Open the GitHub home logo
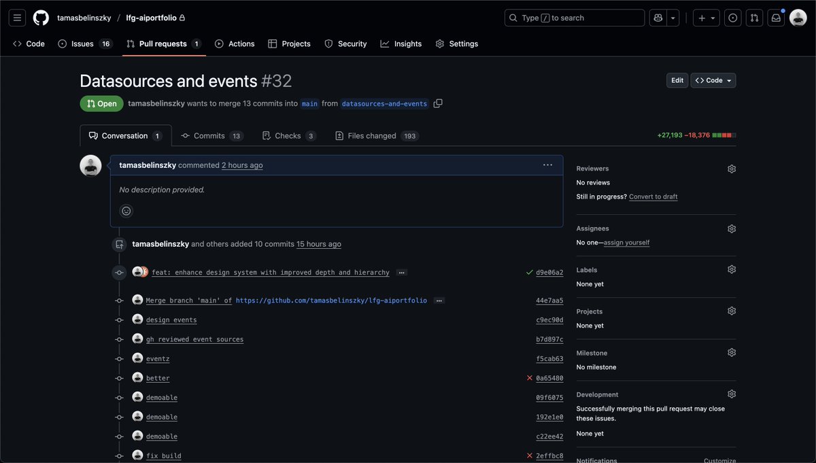The width and height of the screenshot is (816, 463). tap(41, 17)
